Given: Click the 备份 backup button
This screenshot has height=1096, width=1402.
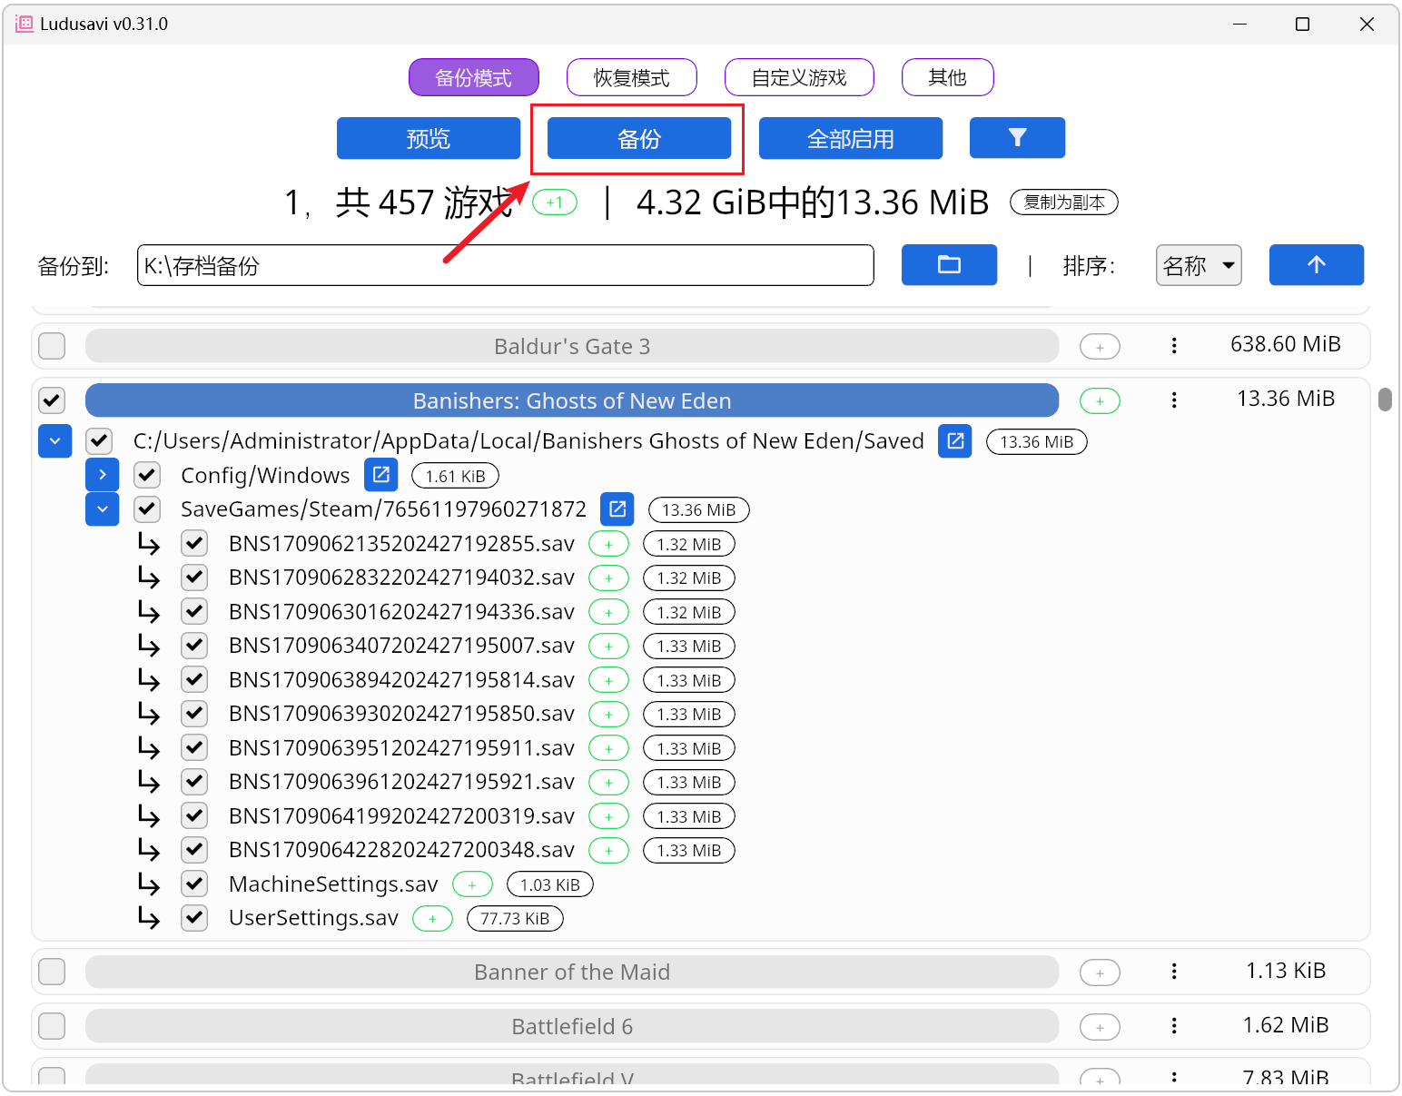Looking at the screenshot, I should click(x=639, y=138).
